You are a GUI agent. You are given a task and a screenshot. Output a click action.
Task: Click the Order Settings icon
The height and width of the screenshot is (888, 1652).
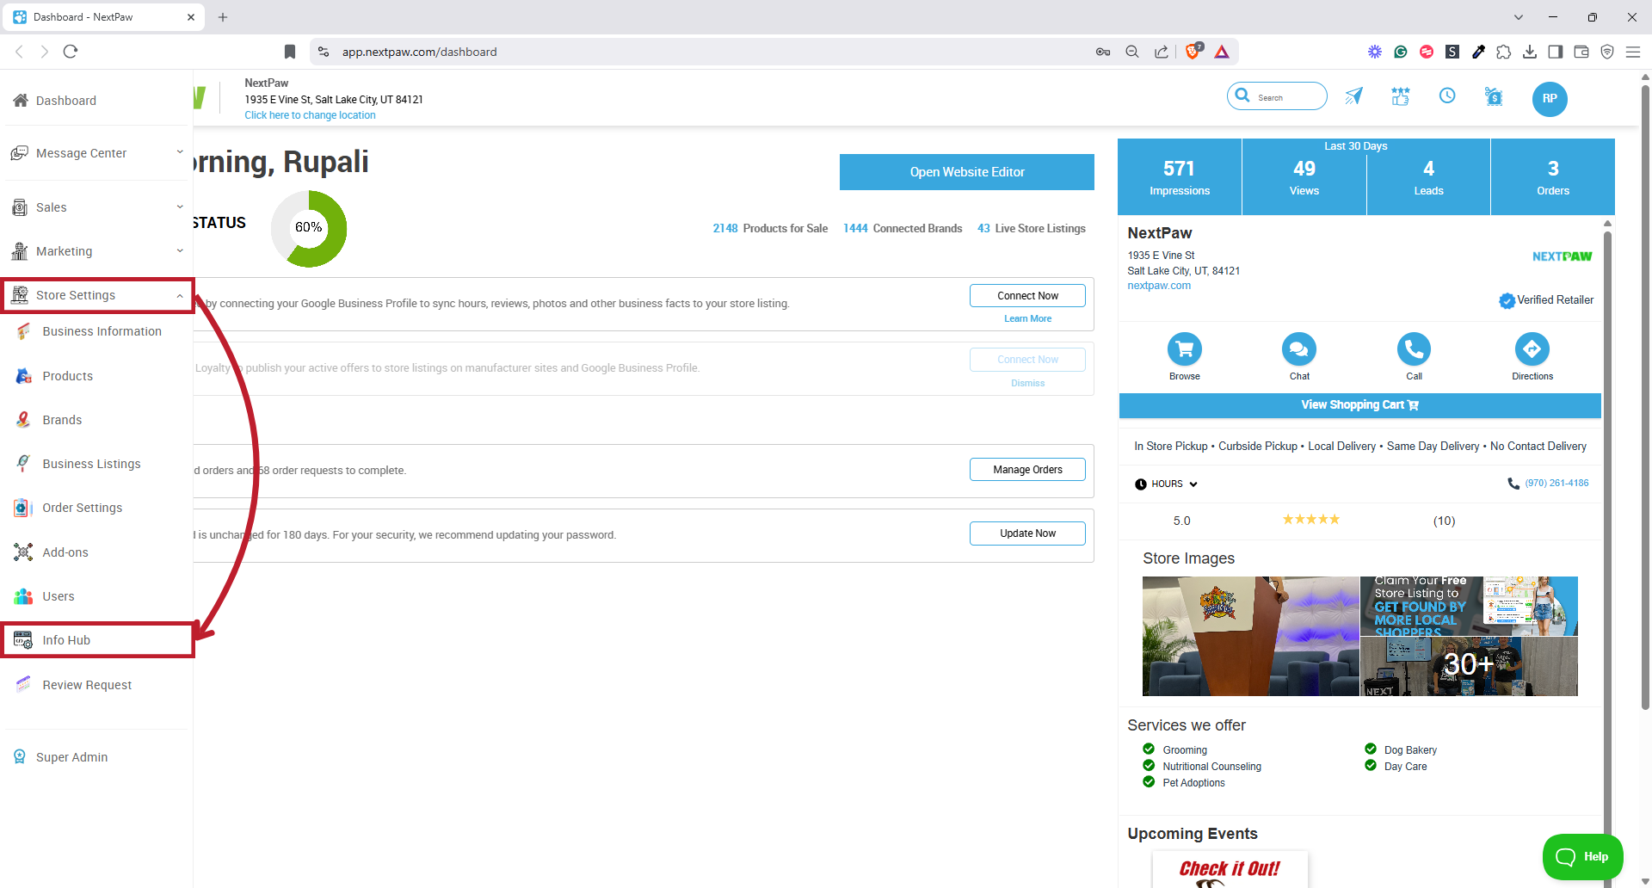(23, 508)
